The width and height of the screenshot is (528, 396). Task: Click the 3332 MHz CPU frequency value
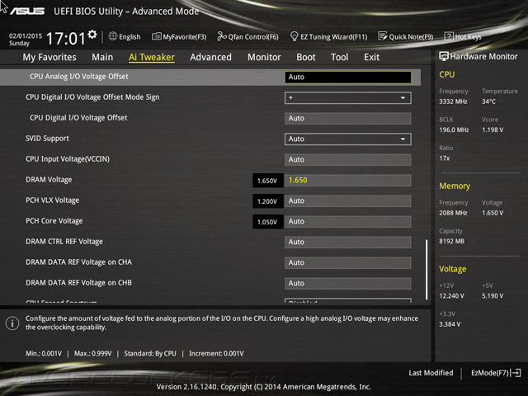(x=453, y=101)
